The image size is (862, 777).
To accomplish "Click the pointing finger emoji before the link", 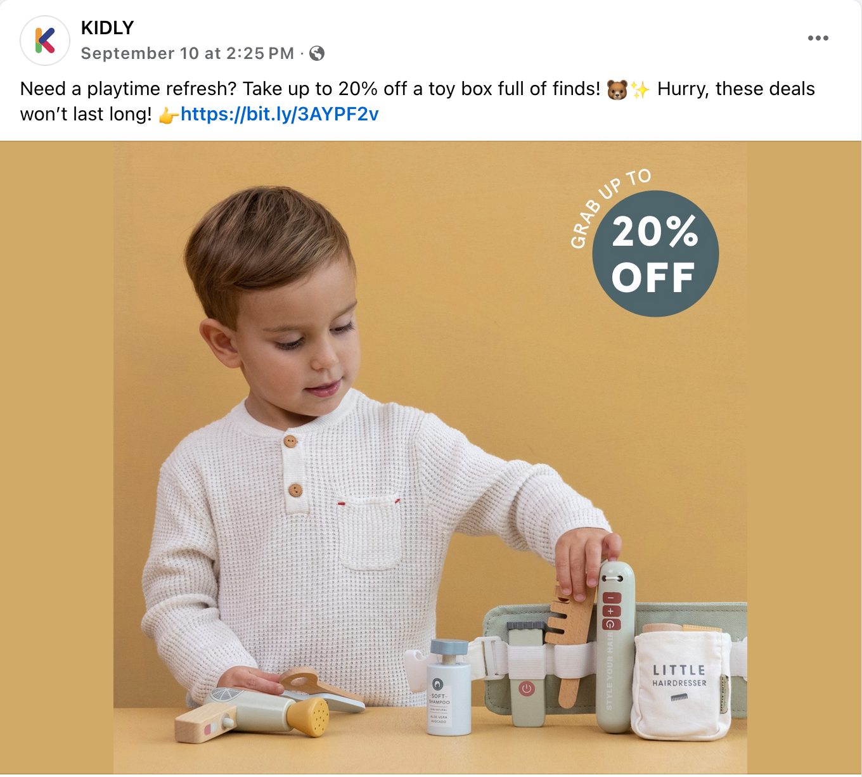I will (168, 115).
